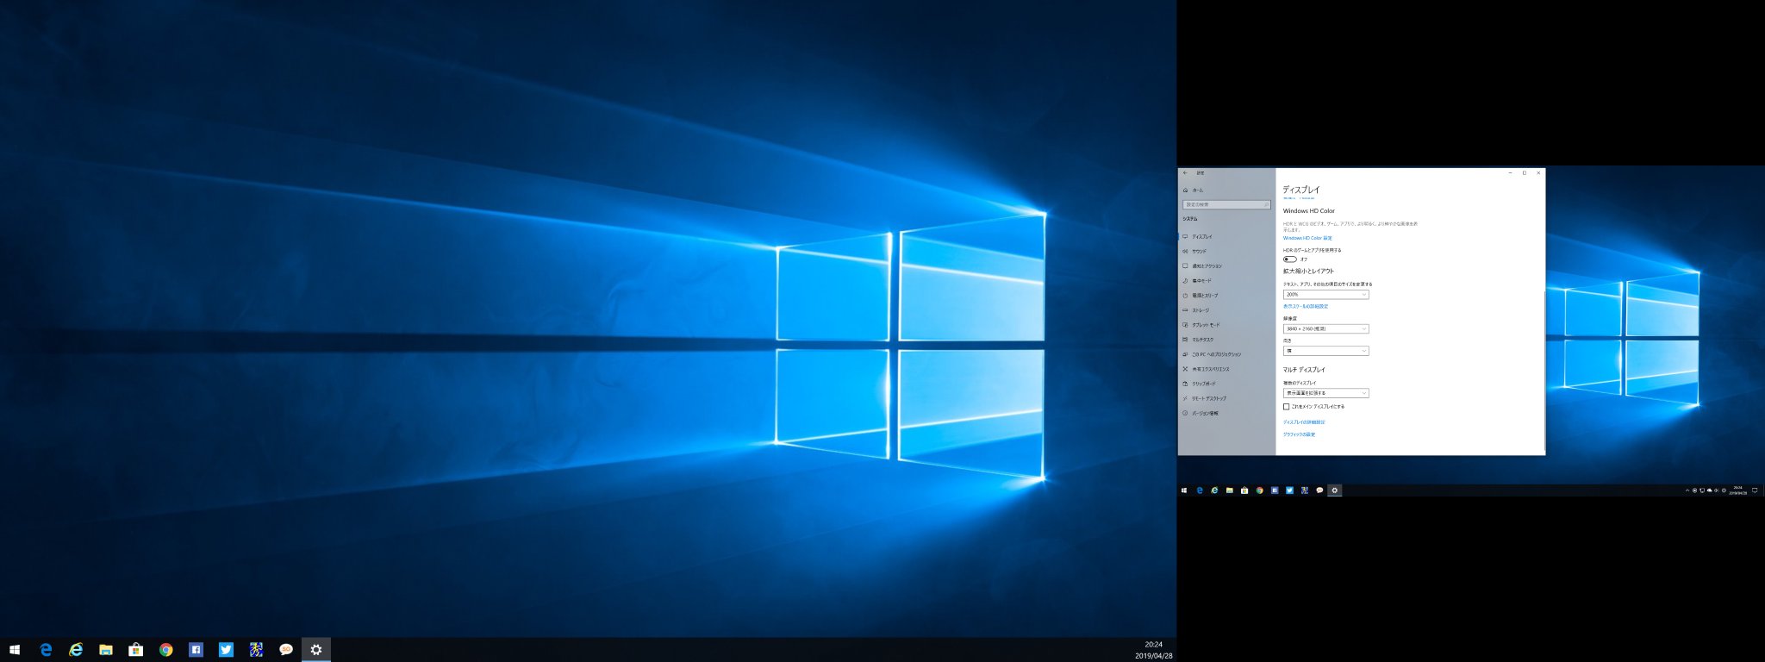This screenshot has height=662, width=1765.
Task: Go back using Settings back arrow
Action: (x=1186, y=173)
